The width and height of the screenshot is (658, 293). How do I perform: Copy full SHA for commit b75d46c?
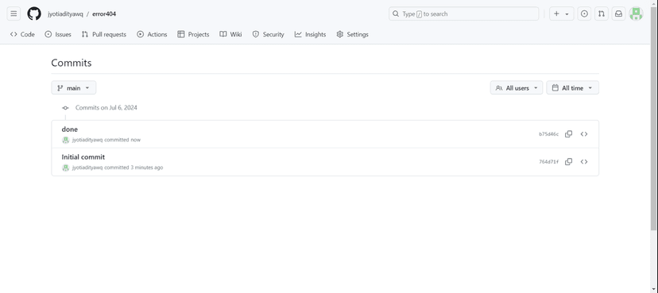(569, 134)
